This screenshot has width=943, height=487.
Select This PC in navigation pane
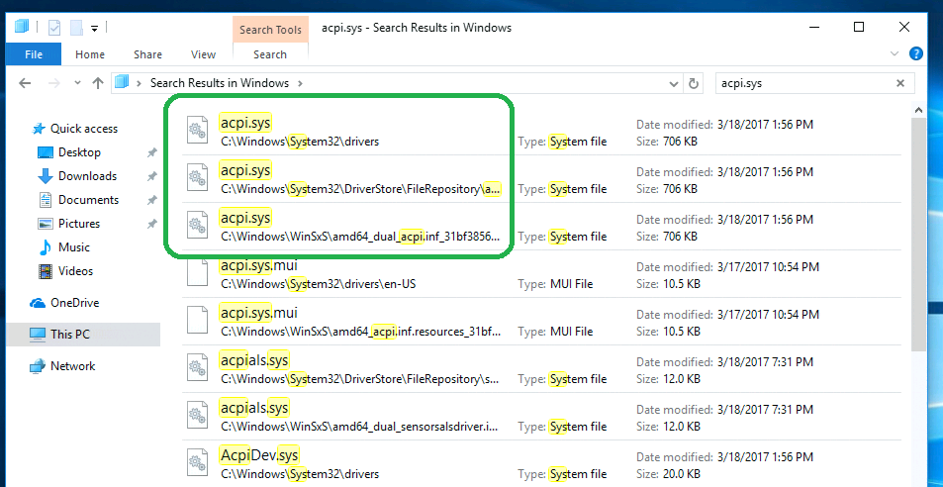(x=83, y=335)
